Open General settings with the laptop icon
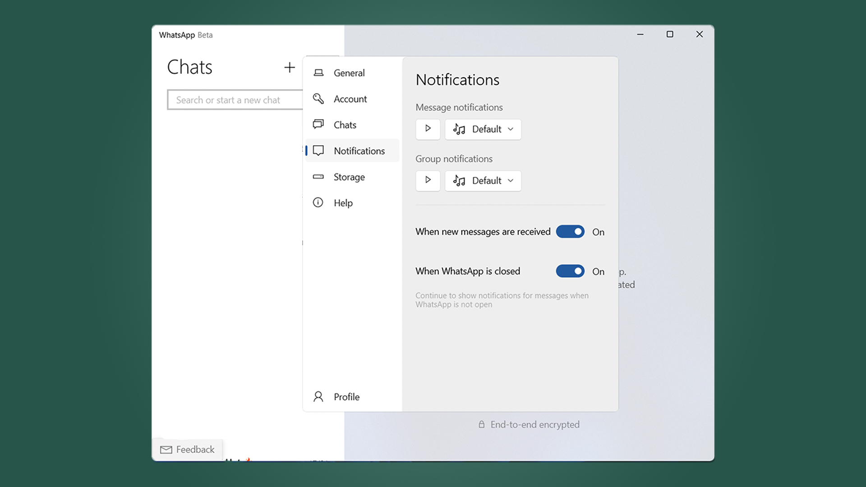The height and width of the screenshot is (487, 866). click(x=318, y=73)
